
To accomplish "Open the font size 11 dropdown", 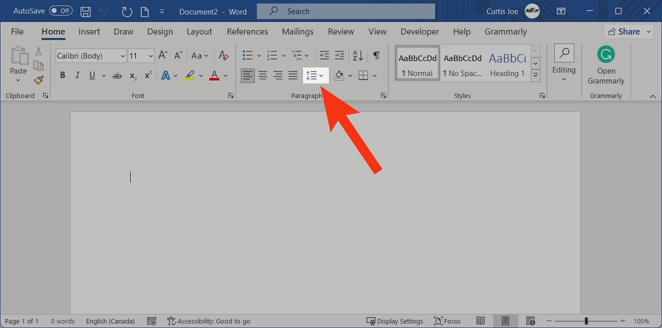I will [x=150, y=56].
